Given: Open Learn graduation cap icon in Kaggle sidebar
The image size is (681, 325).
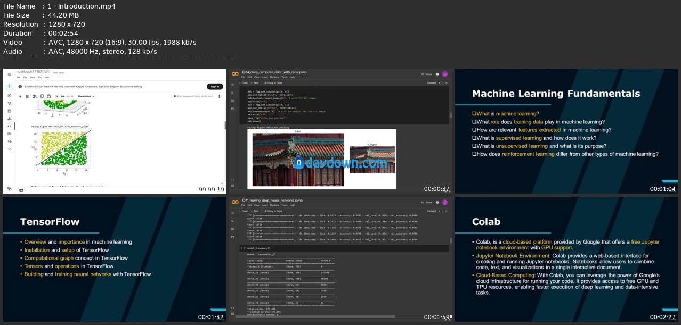Looking at the screenshot, I should 9,141.
